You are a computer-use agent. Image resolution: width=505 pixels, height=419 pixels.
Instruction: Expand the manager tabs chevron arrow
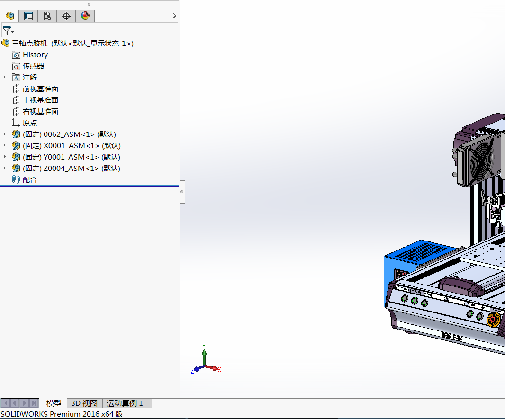tap(174, 16)
